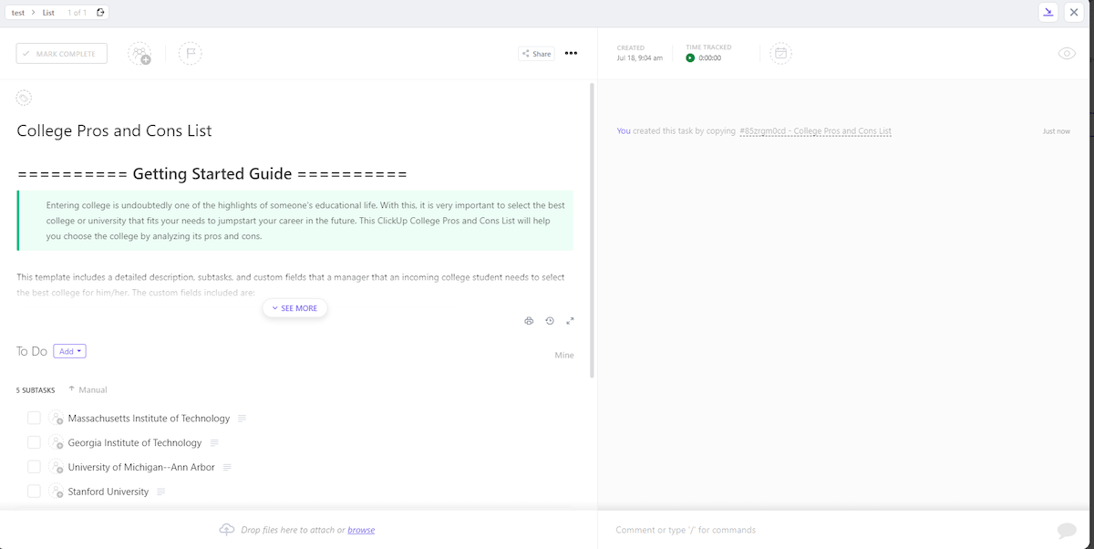Add tags using the tag icon above the title

click(x=25, y=98)
